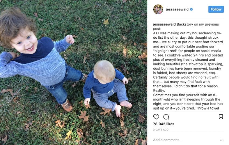View the 78,045 likes list
Image resolution: width=229 pixels, height=145 pixels.
tap(164, 124)
